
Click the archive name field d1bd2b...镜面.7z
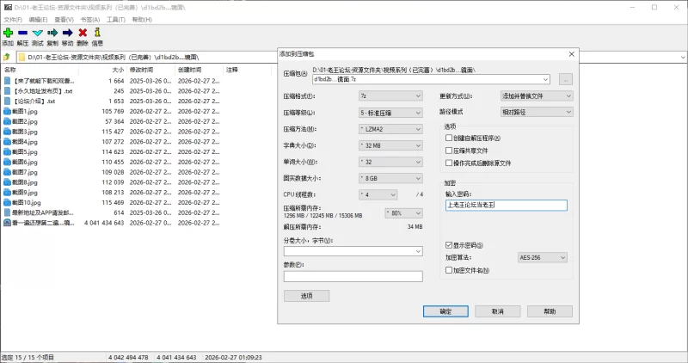click(x=431, y=79)
